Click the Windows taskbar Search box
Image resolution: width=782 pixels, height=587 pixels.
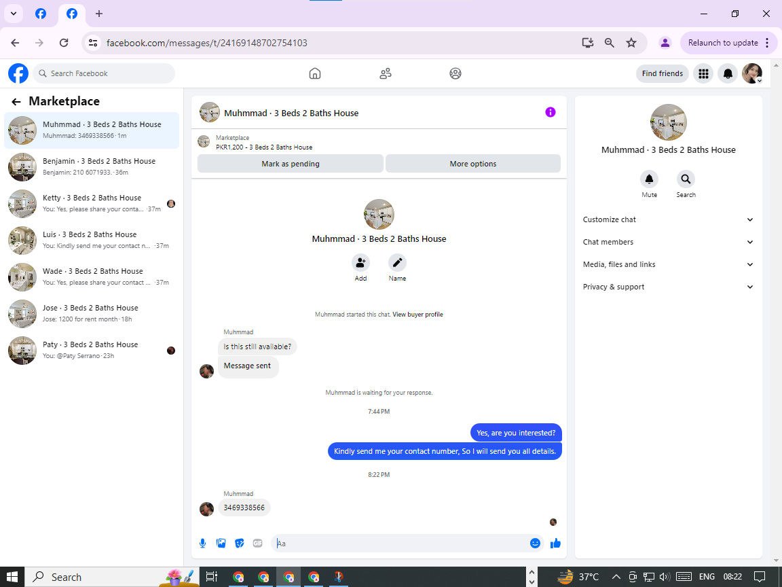coord(112,577)
